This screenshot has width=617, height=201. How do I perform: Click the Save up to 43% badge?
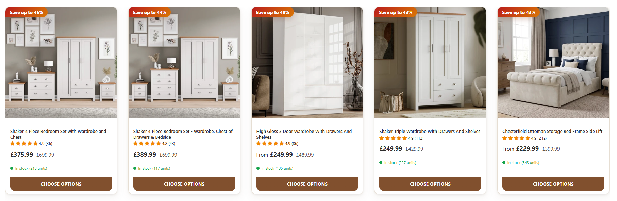coord(519,12)
